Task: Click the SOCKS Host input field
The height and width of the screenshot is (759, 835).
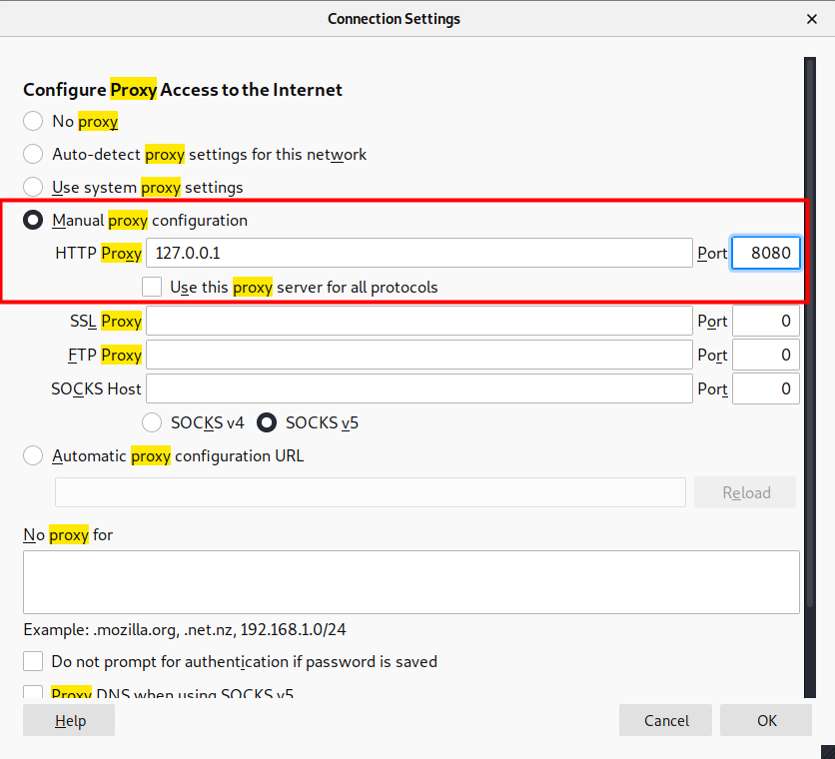Action: click(419, 388)
